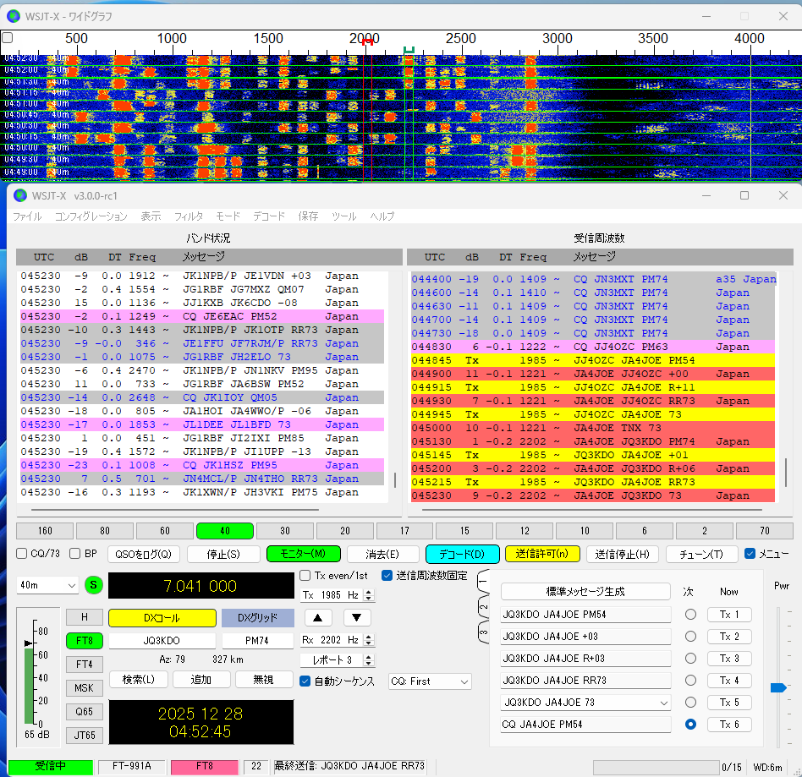The height and width of the screenshot is (777, 802).
Task: Open the ファイル menu
Action: [x=27, y=216]
